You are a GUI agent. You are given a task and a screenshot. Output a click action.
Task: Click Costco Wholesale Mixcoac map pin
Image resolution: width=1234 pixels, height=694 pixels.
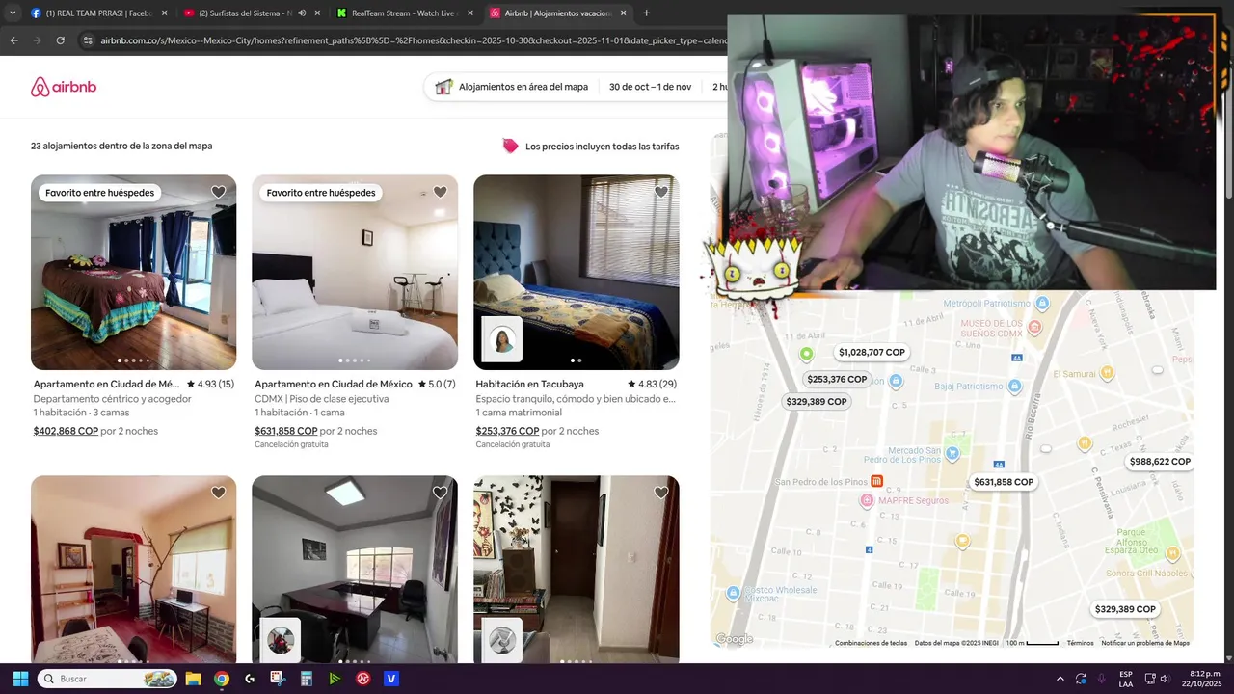(735, 592)
